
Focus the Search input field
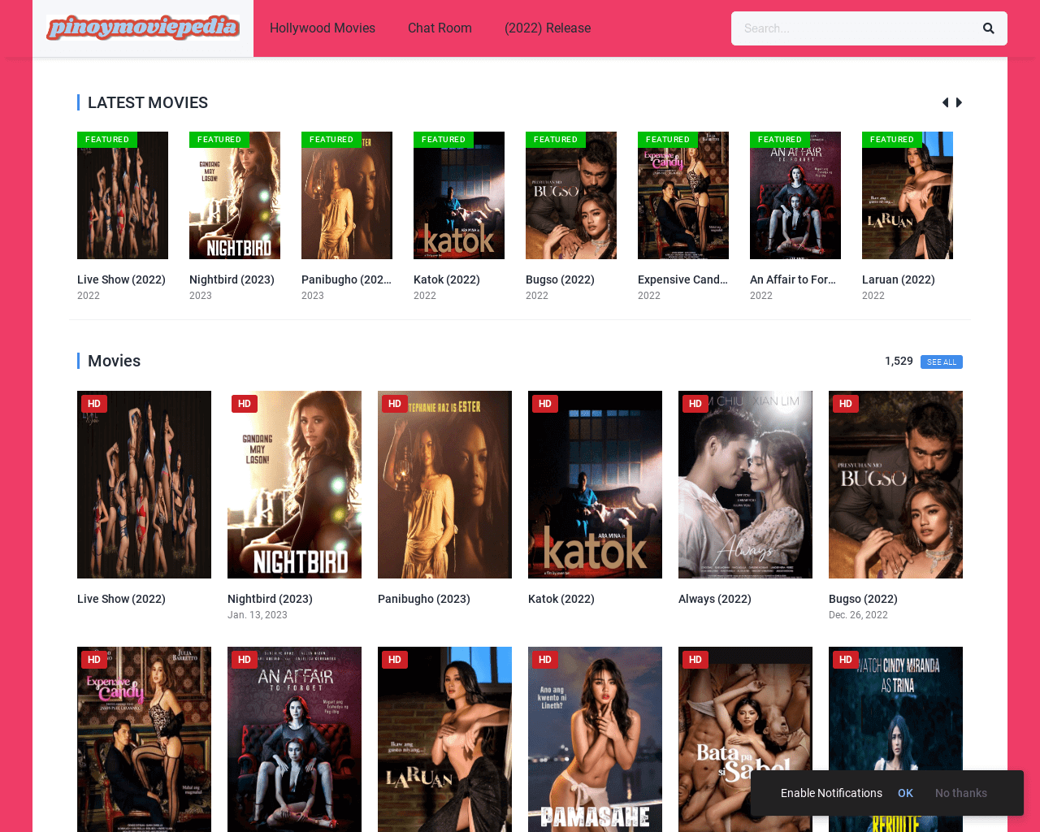point(851,28)
